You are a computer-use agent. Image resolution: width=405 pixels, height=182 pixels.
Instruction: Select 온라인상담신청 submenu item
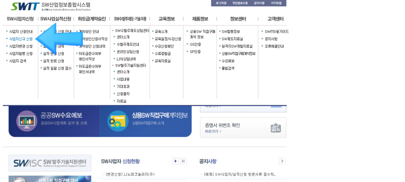(x=128, y=52)
